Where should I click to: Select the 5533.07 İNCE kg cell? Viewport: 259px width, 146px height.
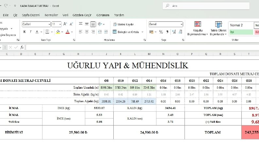tap(99, 108)
